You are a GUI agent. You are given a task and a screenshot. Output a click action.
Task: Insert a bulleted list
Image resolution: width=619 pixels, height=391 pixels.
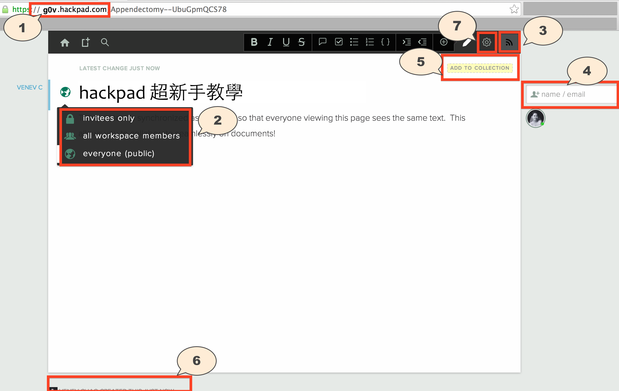(354, 42)
